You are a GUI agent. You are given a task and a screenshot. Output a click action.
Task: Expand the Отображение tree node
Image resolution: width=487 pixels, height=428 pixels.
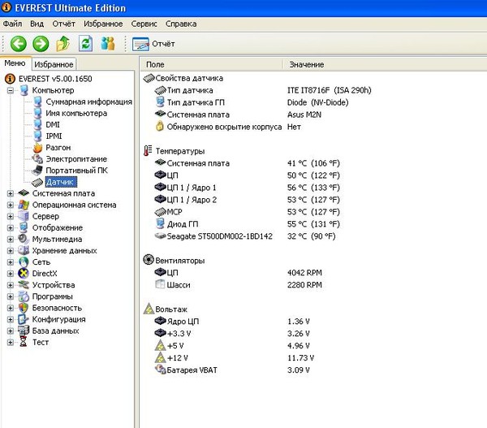coord(11,228)
